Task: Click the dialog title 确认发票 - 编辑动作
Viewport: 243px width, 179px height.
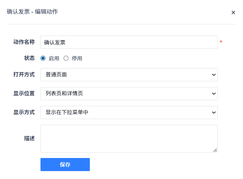Action: coord(32,12)
